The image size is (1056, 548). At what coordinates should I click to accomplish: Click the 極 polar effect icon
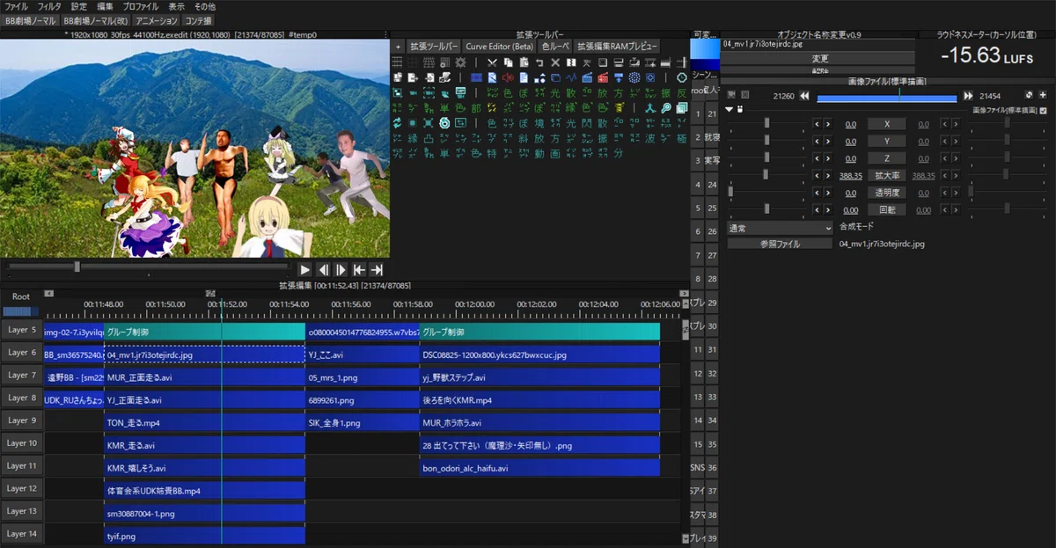(x=682, y=138)
